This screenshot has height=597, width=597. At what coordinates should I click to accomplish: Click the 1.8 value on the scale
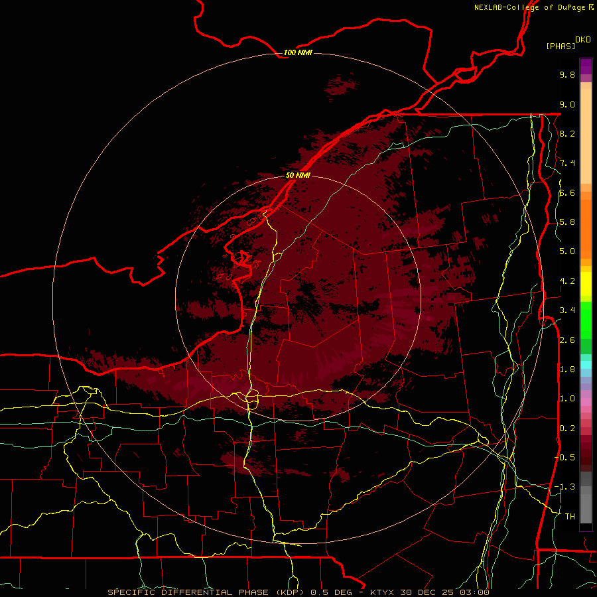[x=567, y=369]
